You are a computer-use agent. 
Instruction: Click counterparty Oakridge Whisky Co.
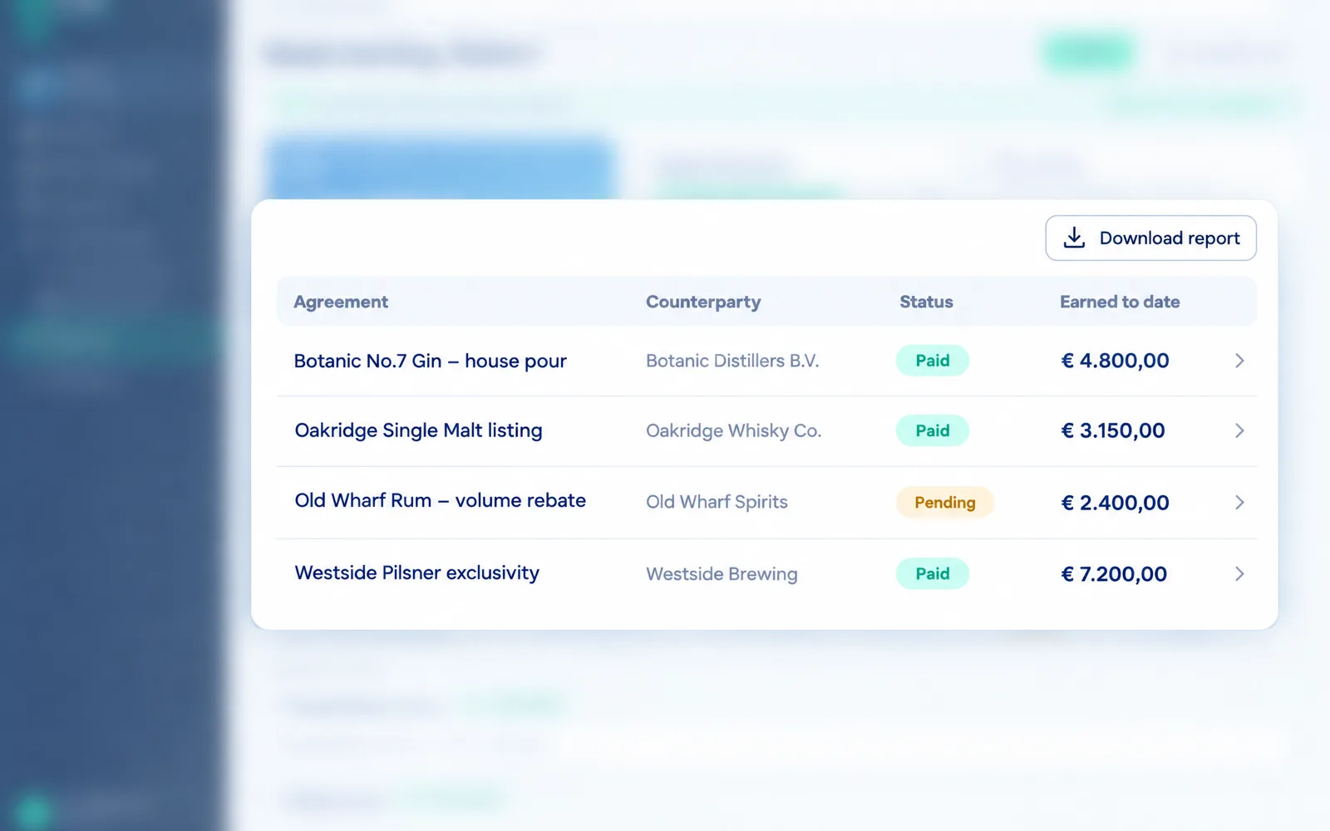tap(733, 430)
